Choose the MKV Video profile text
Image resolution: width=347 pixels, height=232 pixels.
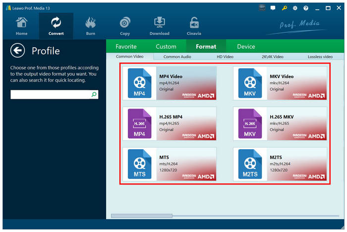282,76
